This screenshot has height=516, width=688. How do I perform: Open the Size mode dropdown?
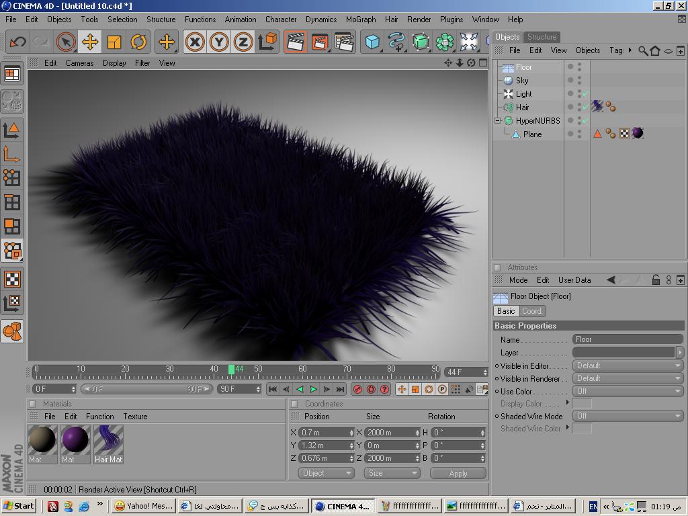click(392, 473)
